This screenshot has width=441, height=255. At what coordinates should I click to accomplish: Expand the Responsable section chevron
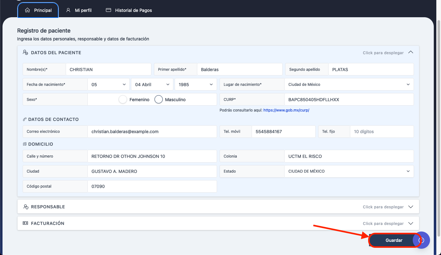coord(411,207)
